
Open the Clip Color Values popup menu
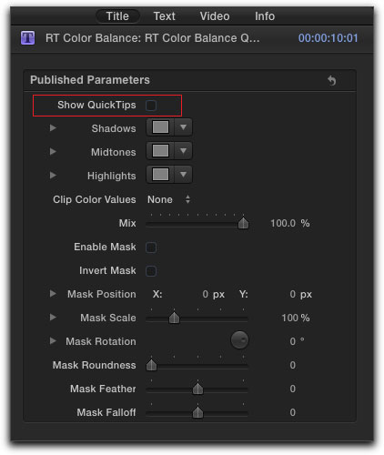point(168,199)
